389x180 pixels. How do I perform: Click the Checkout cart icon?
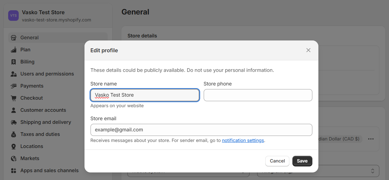(x=13, y=98)
